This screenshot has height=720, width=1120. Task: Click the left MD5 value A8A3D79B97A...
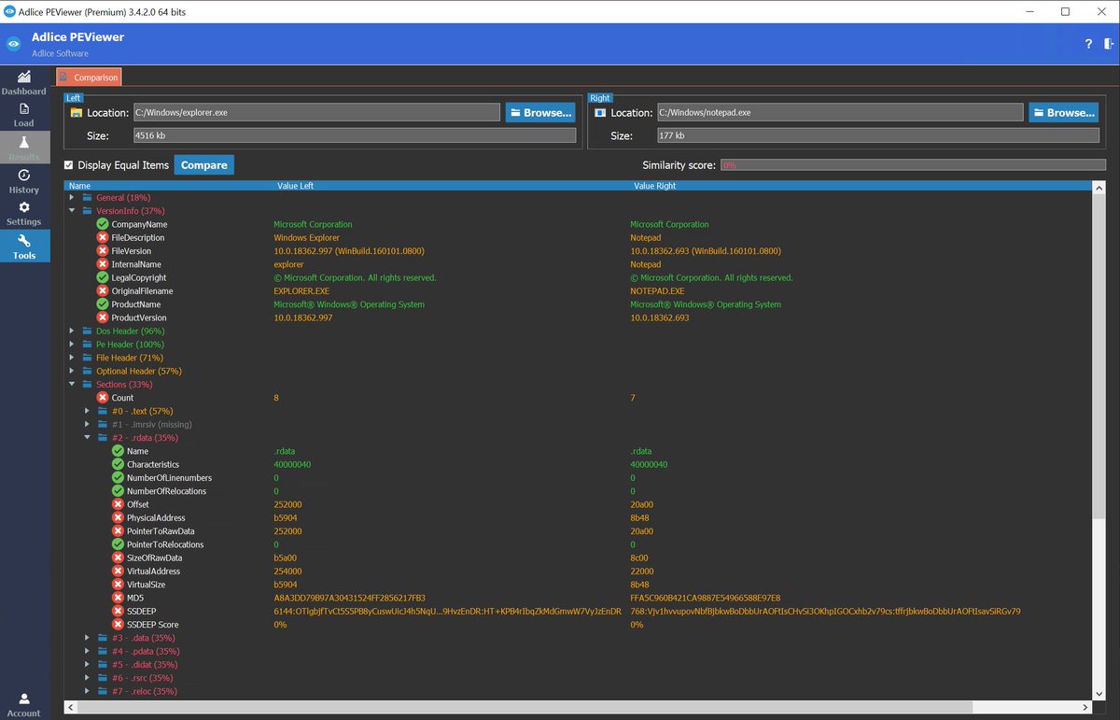(349, 598)
